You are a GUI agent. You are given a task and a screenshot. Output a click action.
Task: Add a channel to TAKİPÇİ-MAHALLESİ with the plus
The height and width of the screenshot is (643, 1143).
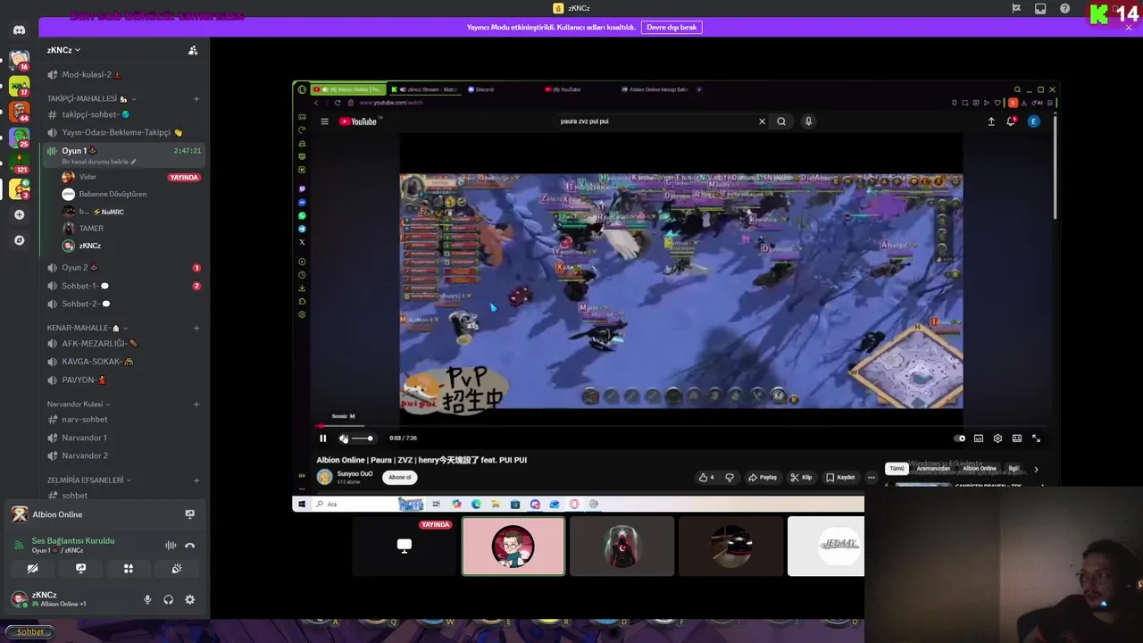[196, 99]
